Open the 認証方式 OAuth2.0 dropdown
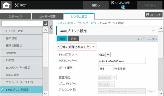Screen dimensions: 164x96 click(108, 78)
